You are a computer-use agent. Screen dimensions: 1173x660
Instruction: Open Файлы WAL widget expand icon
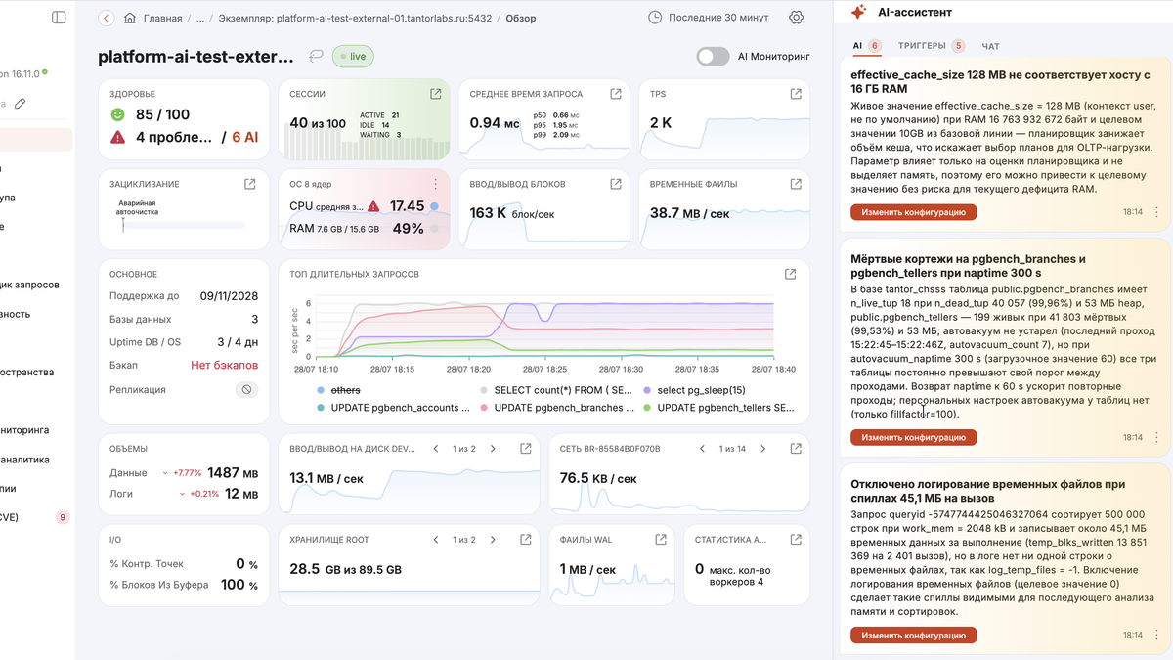(661, 539)
